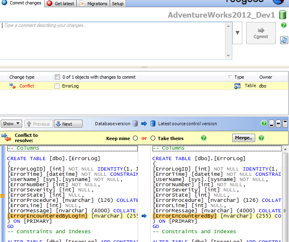Click the latest source control version icon
This screenshot has width=289, height=242.
pos(153,124)
